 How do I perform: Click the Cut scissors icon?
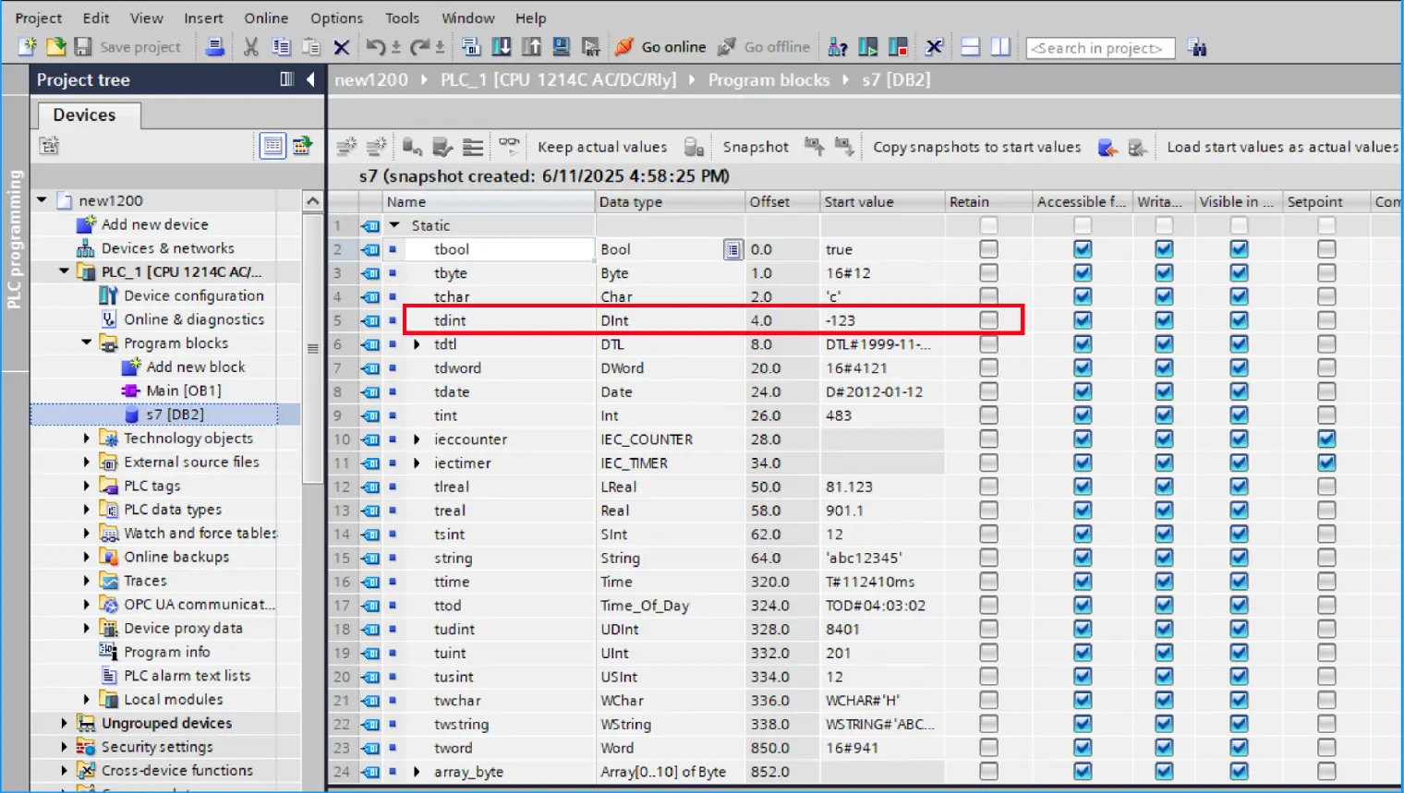pyautogui.click(x=250, y=47)
